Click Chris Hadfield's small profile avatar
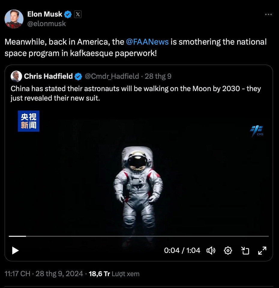This screenshot has height=288, width=279. 16,76
